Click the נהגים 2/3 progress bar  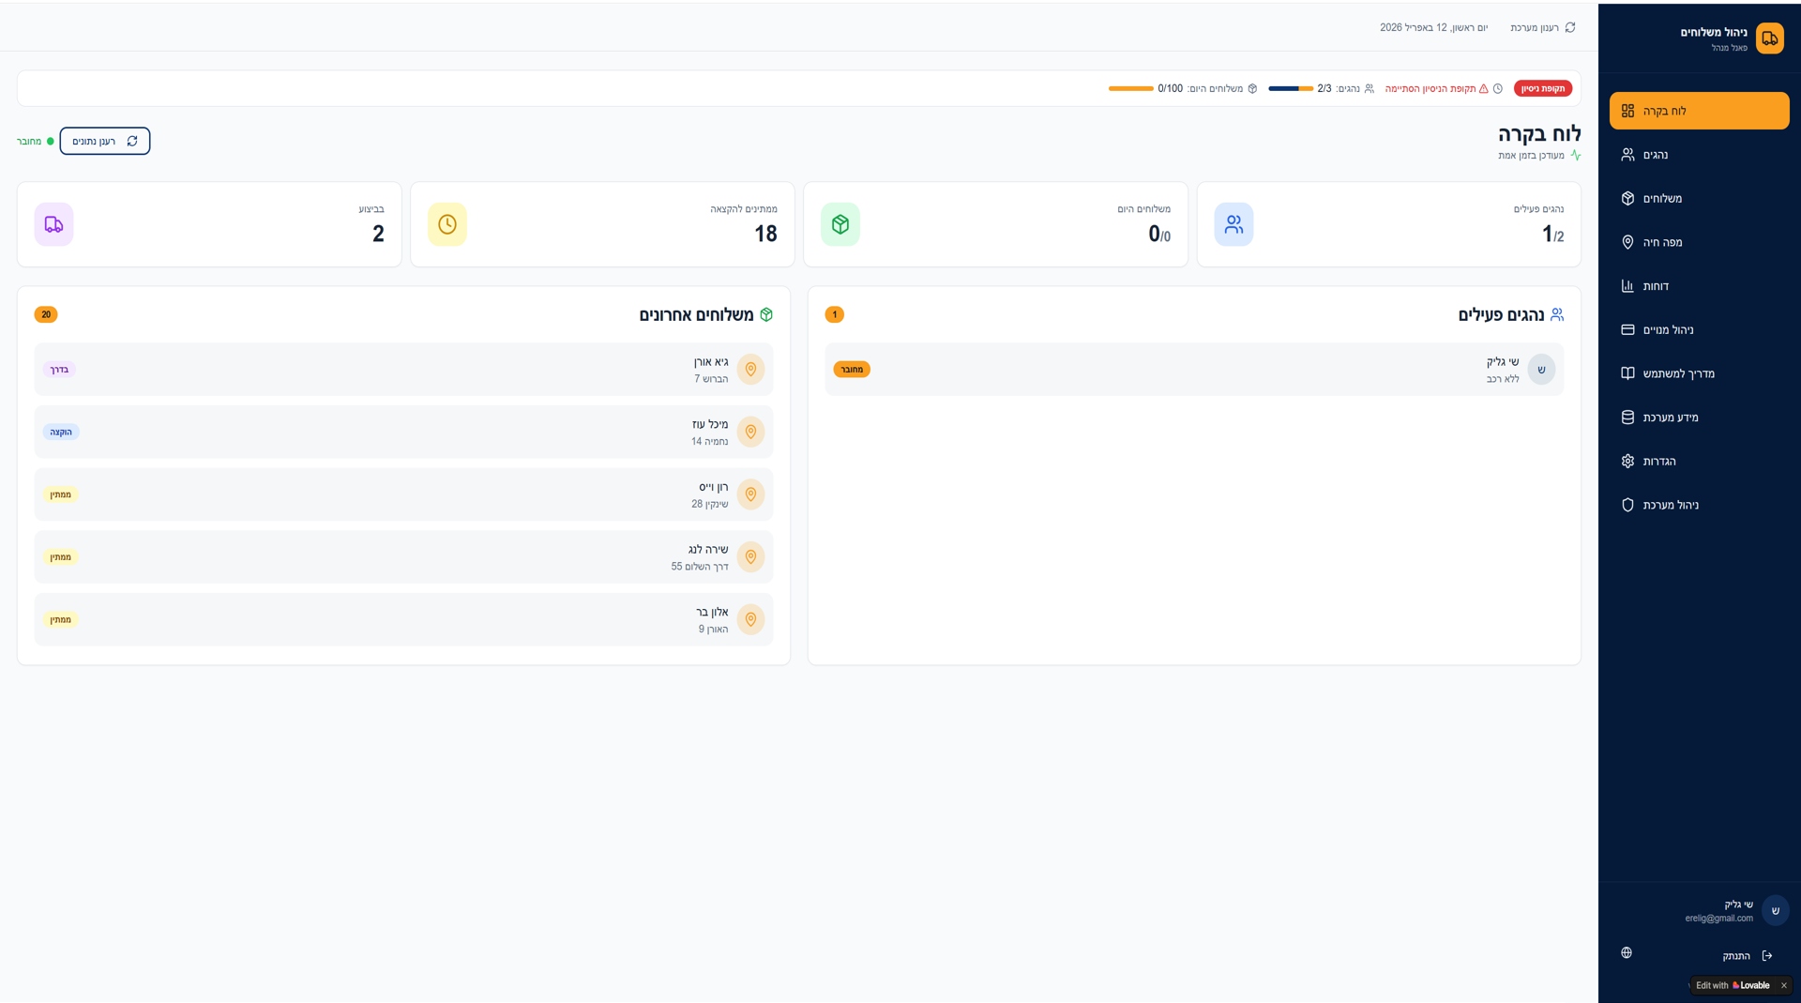pyautogui.click(x=1291, y=89)
